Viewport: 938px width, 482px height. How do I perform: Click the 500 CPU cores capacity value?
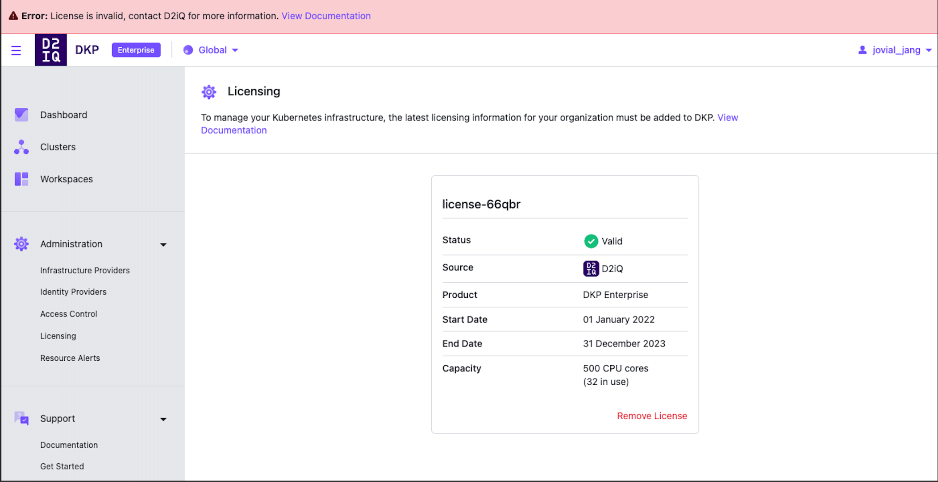point(615,368)
